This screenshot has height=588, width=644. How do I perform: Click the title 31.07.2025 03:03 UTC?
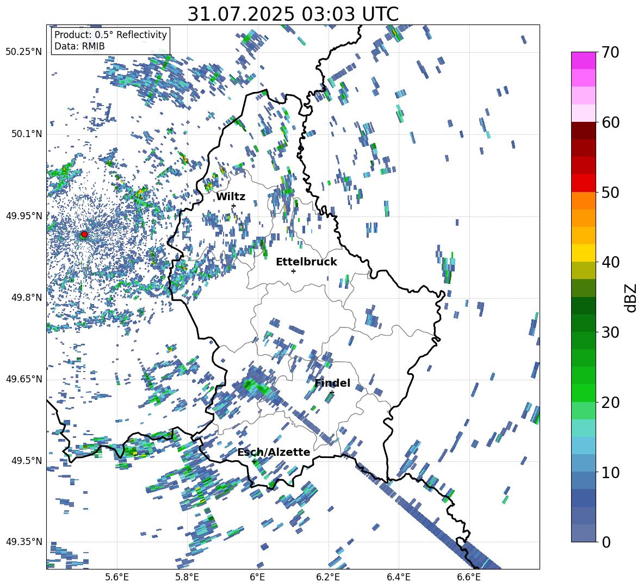[293, 14]
